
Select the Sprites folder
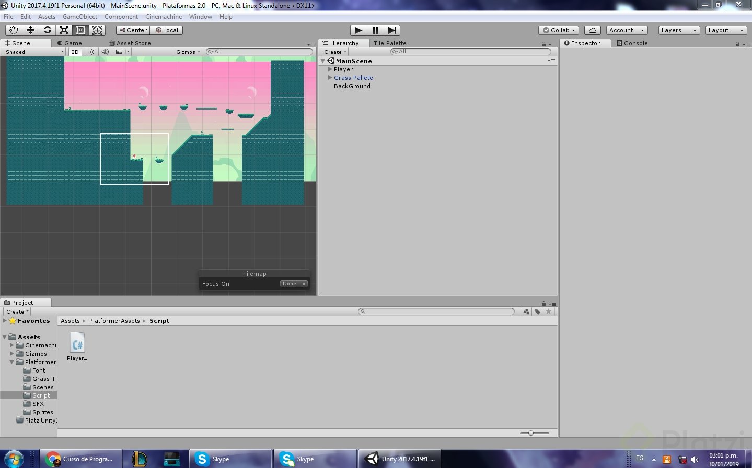tap(38, 412)
